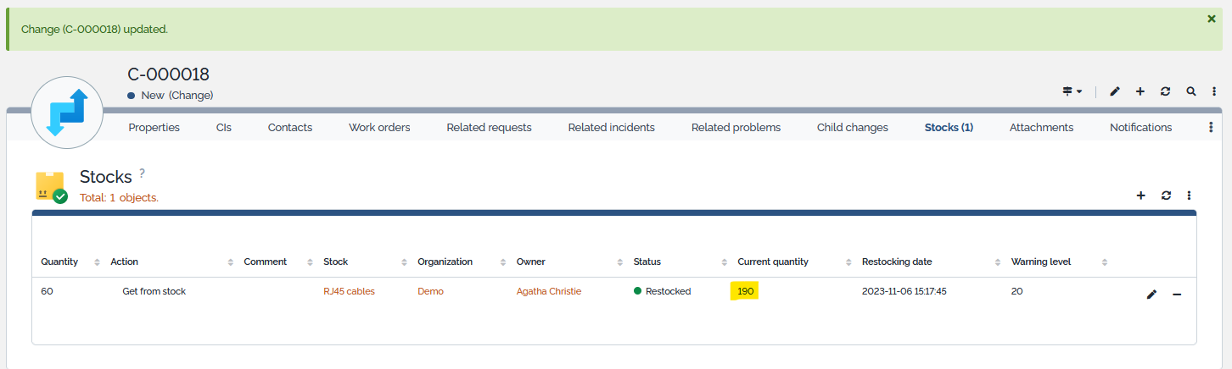Open the Work orders tab
The height and width of the screenshot is (369, 1232).
point(379,128)
